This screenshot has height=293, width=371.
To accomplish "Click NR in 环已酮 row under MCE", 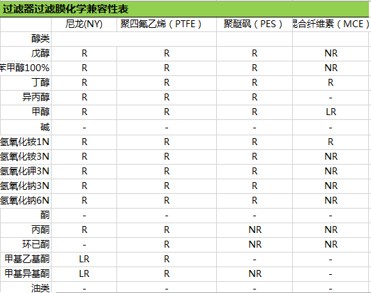I will [331, 244].
